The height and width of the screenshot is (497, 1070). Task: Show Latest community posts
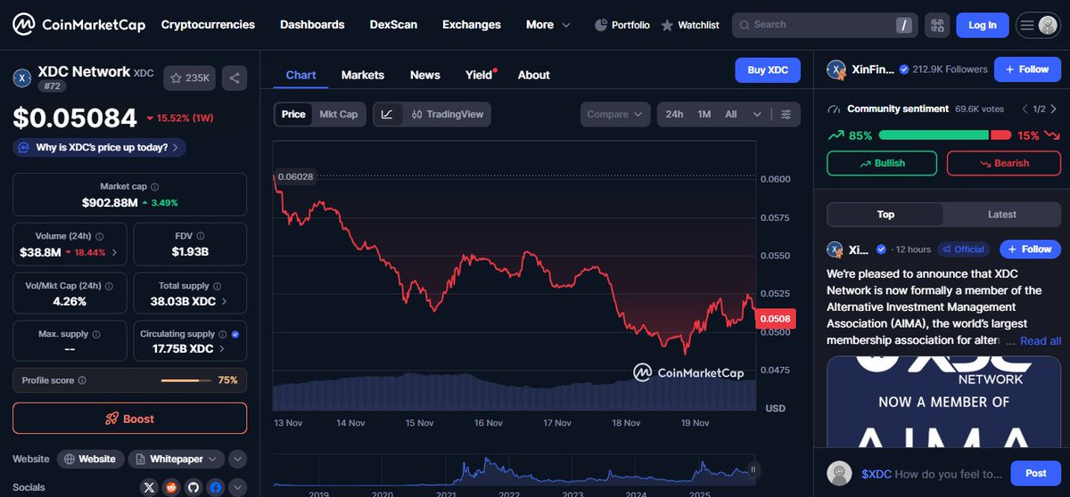pyautogui.click(x=1001, y=214)
